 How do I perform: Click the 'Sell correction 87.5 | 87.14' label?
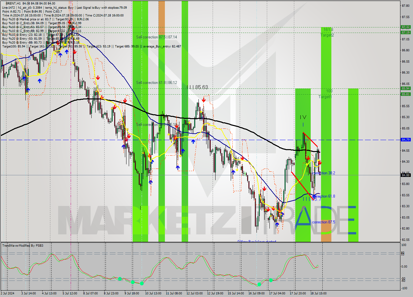pyautogui.click(x=156, y=37)
